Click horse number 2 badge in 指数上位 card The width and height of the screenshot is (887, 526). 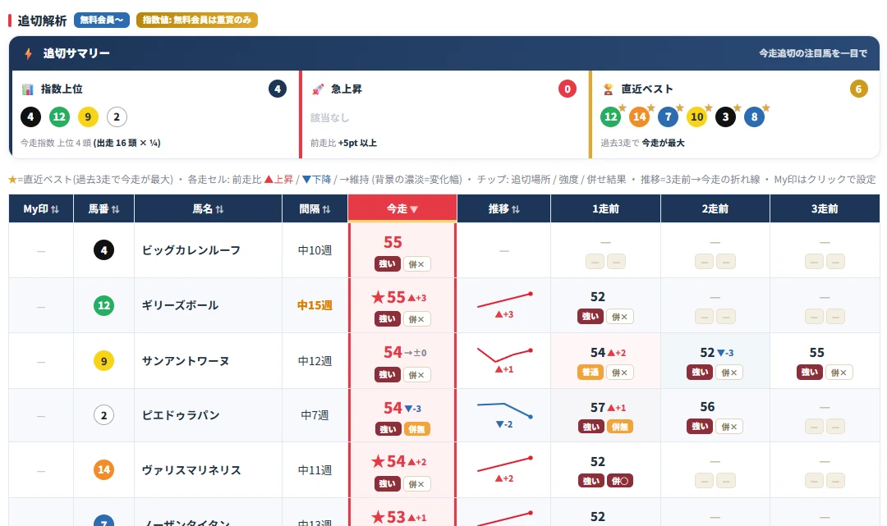click(117, 117)
